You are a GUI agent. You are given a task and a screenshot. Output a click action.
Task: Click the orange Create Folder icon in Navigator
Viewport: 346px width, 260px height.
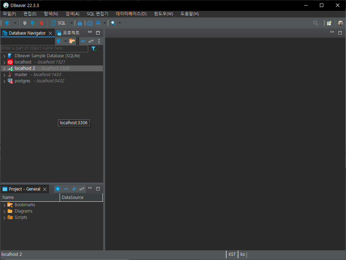pos(72,41)
